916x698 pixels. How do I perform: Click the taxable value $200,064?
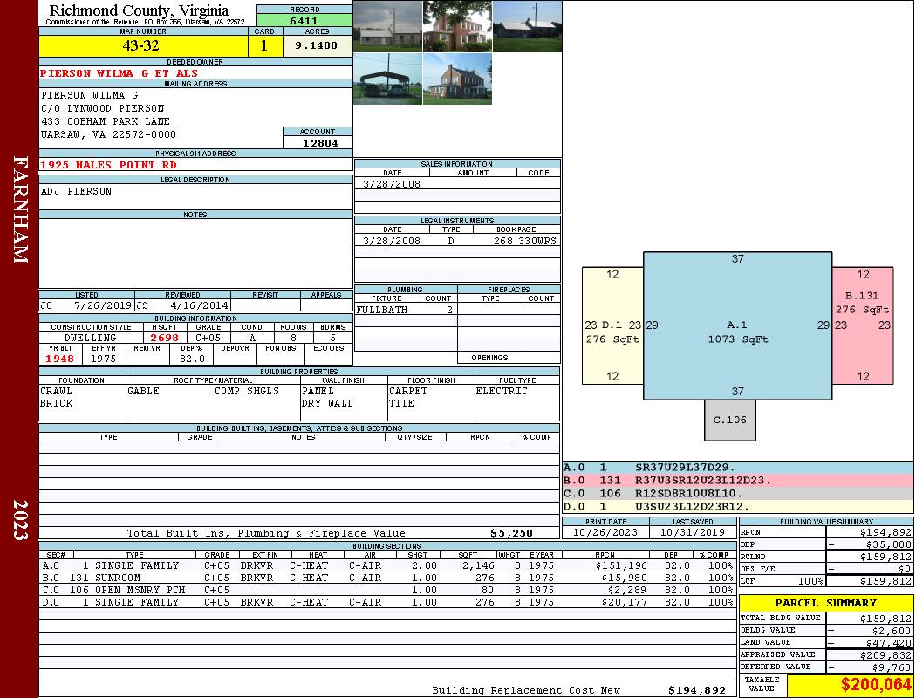(x=876, y=685)
